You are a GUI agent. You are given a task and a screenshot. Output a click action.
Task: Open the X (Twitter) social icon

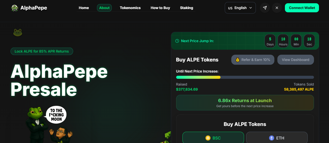(x=277, y=8)
